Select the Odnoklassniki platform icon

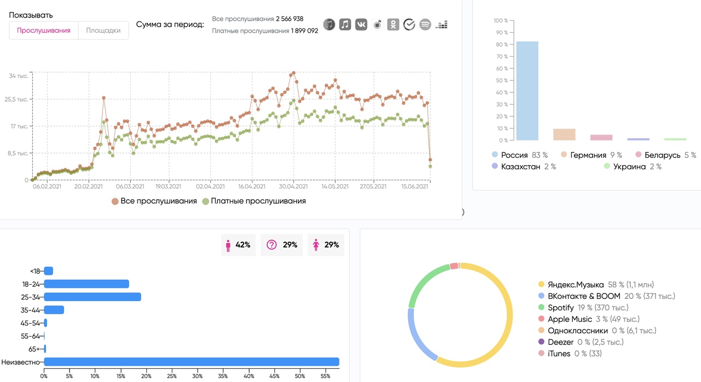pos(393,25)
